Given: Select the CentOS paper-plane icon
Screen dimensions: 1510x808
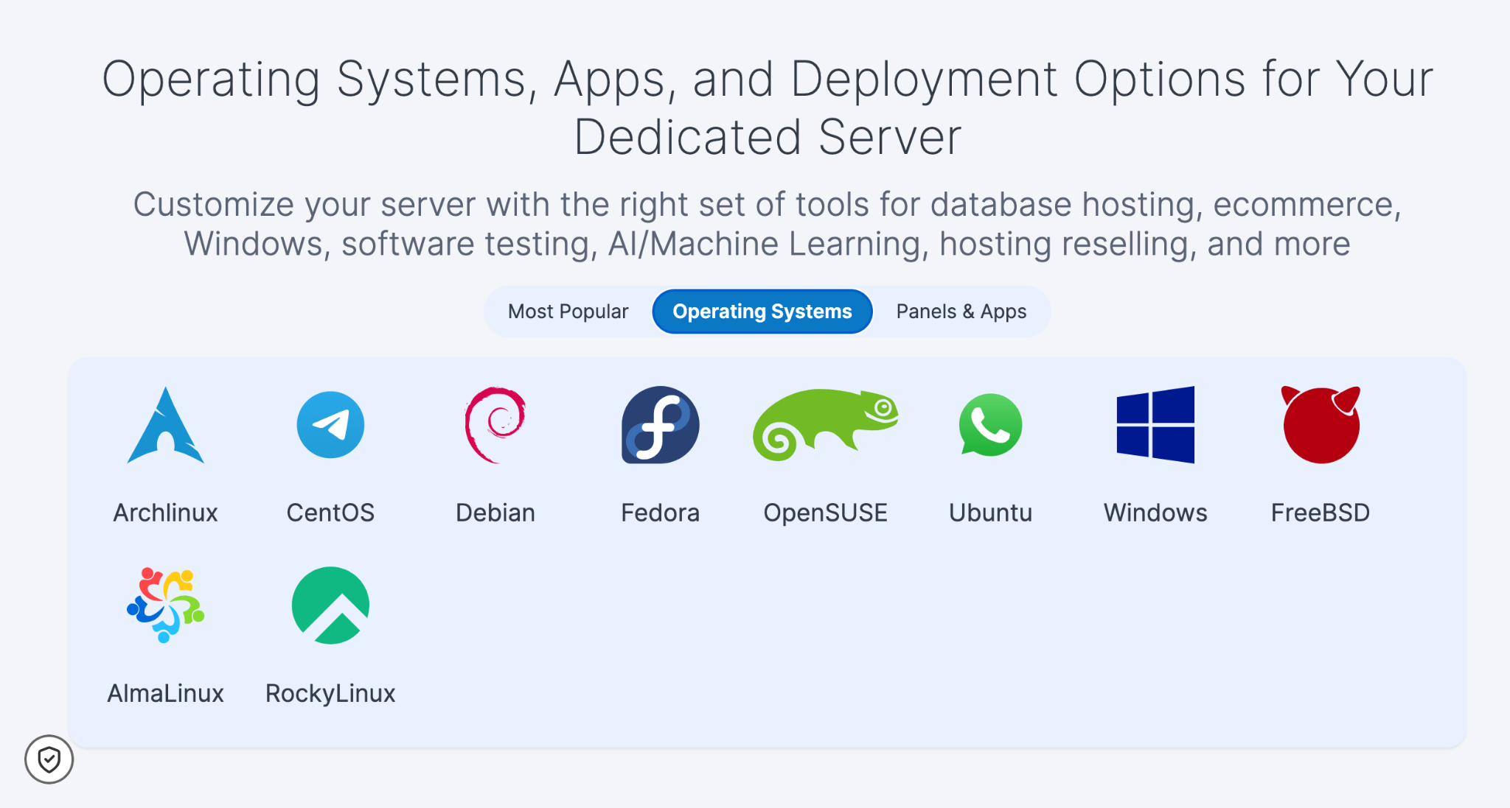Looking at the screenshot, I should pyautogui.click(x=330, y=425).
